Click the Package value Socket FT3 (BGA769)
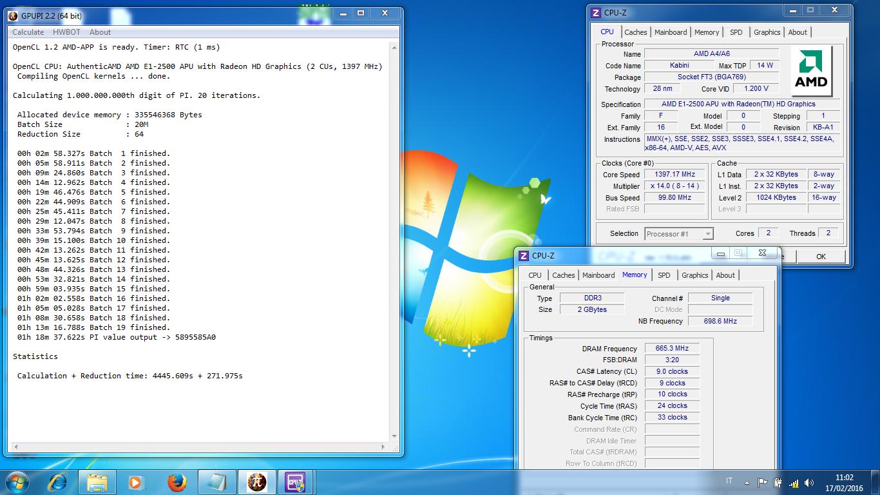The width and height of the screenshot is (880, 495). (711, 77)
